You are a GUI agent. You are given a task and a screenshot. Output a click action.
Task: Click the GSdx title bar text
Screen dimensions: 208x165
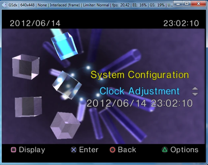point(90,5)
